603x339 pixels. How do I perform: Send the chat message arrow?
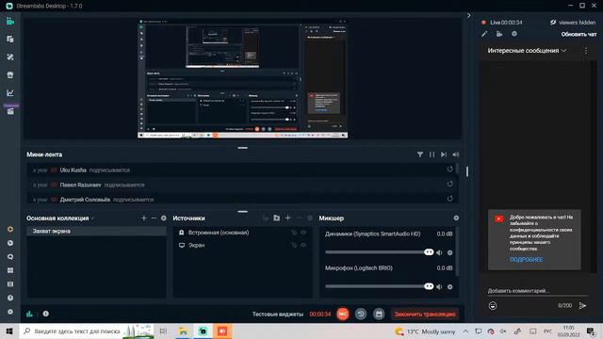coord(582,305)
